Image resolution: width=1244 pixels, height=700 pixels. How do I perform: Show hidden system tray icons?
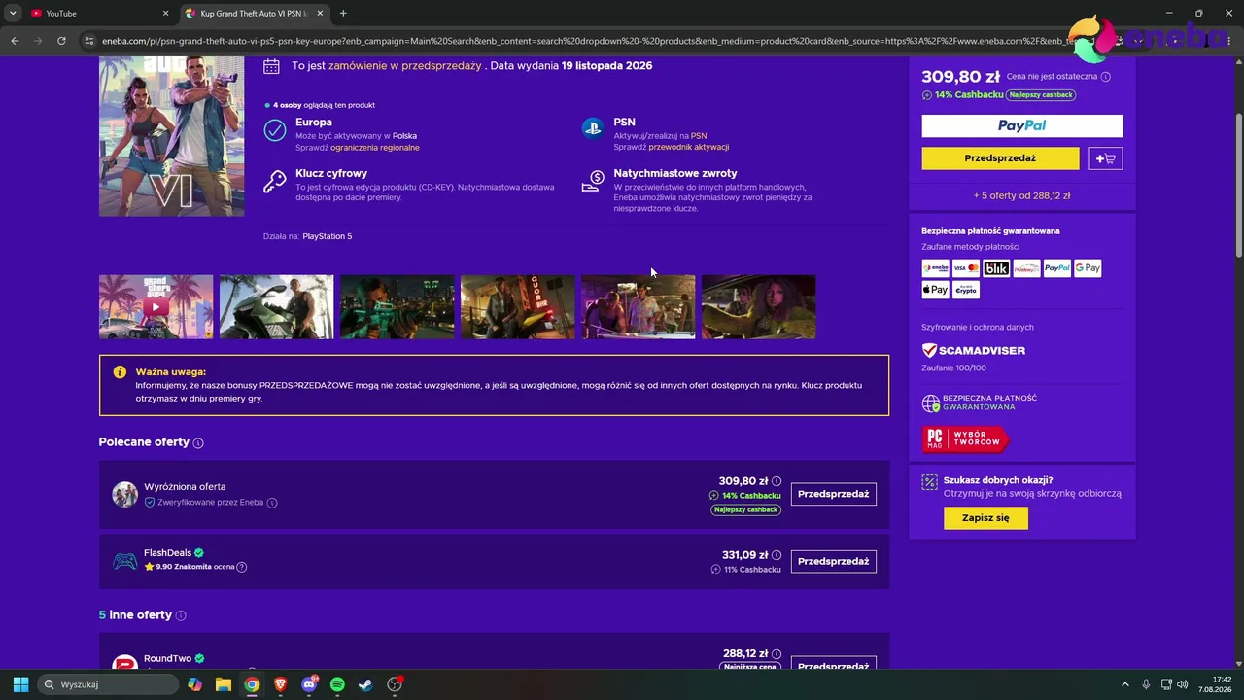click(1125, 684)
